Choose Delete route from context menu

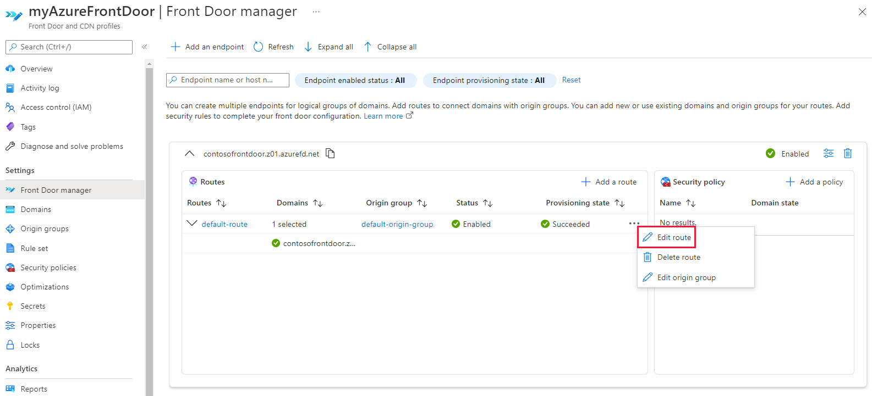tap(696, 257)
